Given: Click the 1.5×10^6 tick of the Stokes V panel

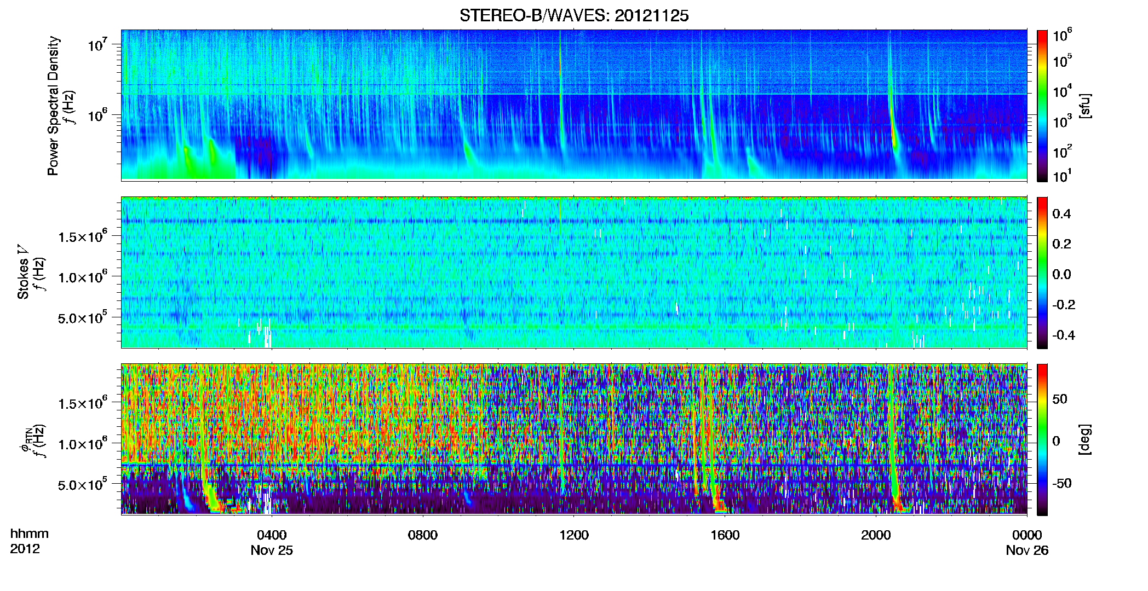Looking at the screenshot, I should click(x=82, y=236).
